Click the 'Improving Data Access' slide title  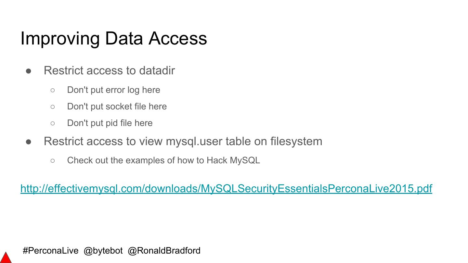(x=114, y=38)
